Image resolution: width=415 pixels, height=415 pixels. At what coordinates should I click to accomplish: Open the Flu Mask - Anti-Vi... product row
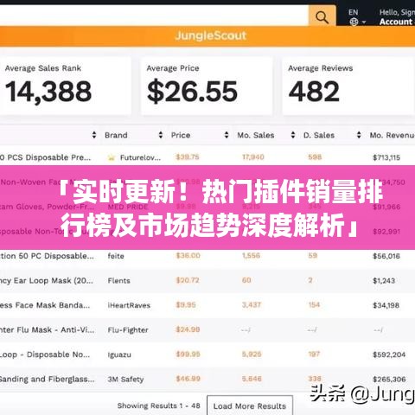click(x=47, y=329)
